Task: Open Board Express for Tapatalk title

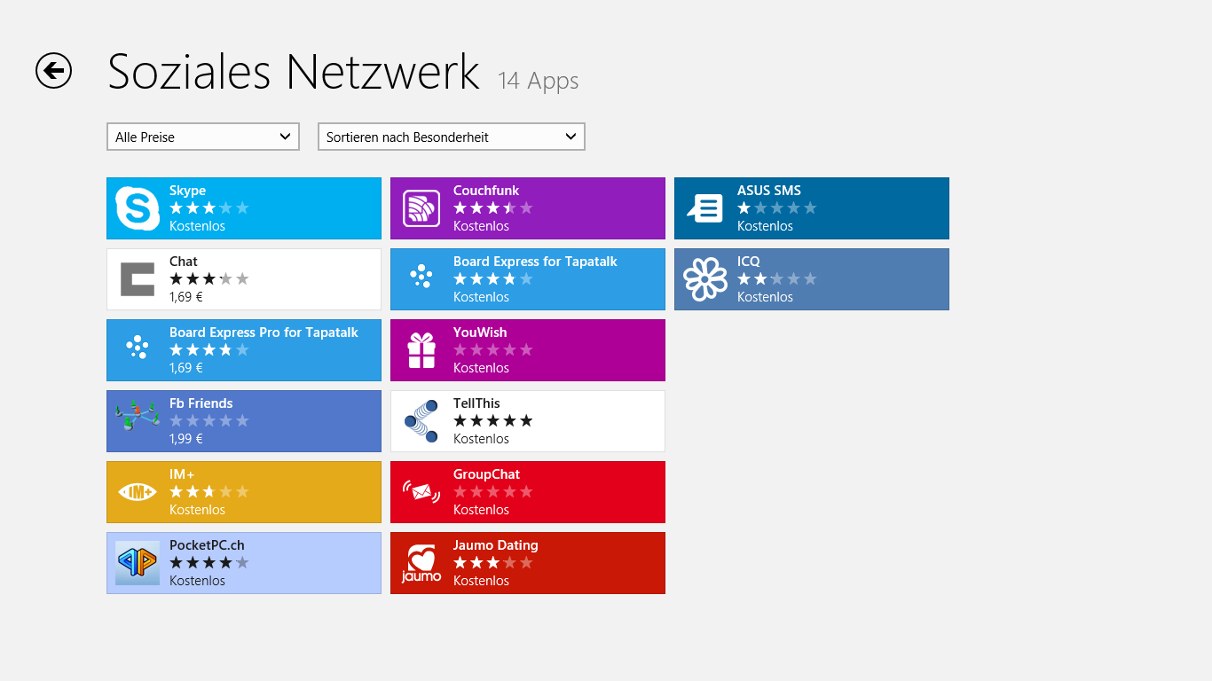Action: pyautogui.click(x=535, y=262)
